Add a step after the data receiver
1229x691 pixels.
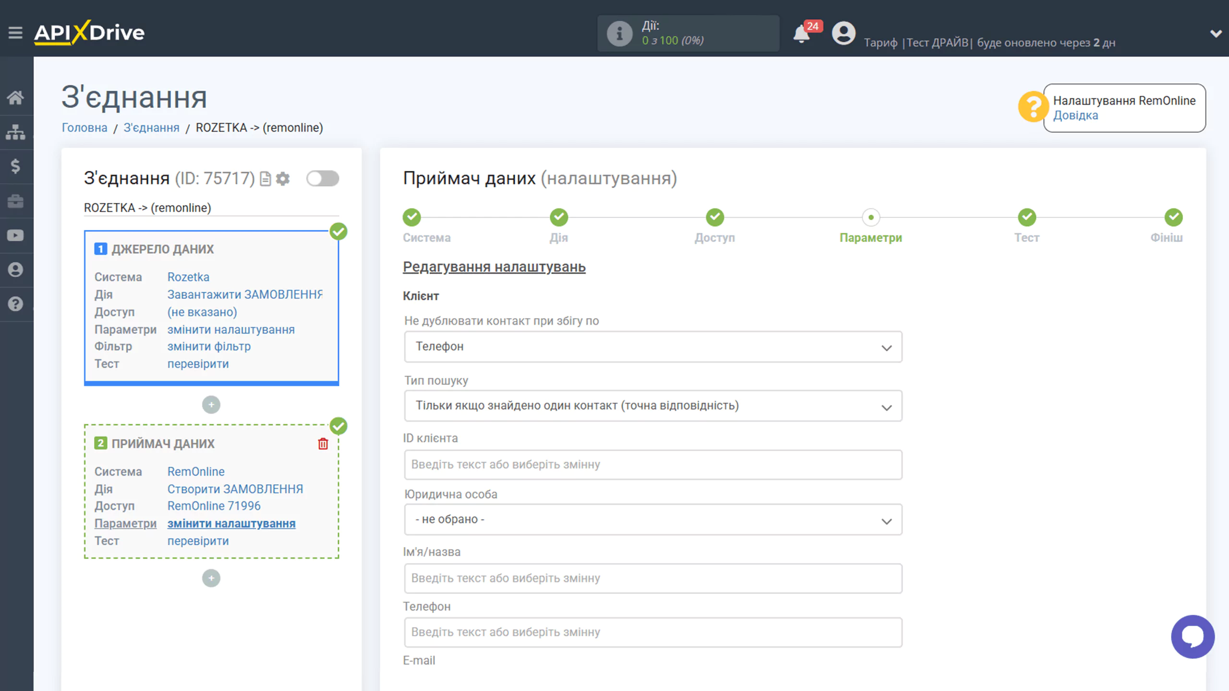(211, 578)
